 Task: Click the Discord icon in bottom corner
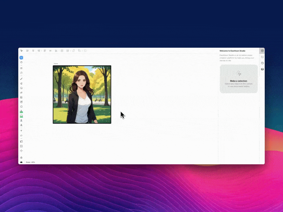pos(21,162)
